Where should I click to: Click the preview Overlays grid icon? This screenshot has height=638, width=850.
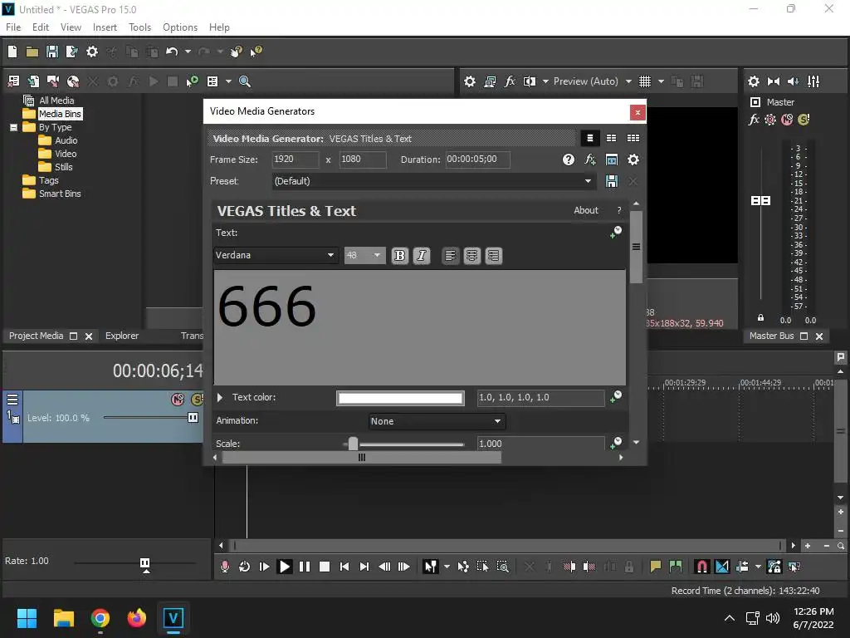(x=644, y=81)
